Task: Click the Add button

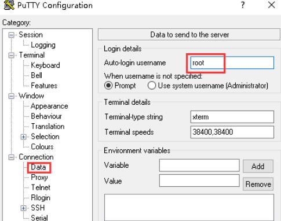Action: (x=258, y=166)
